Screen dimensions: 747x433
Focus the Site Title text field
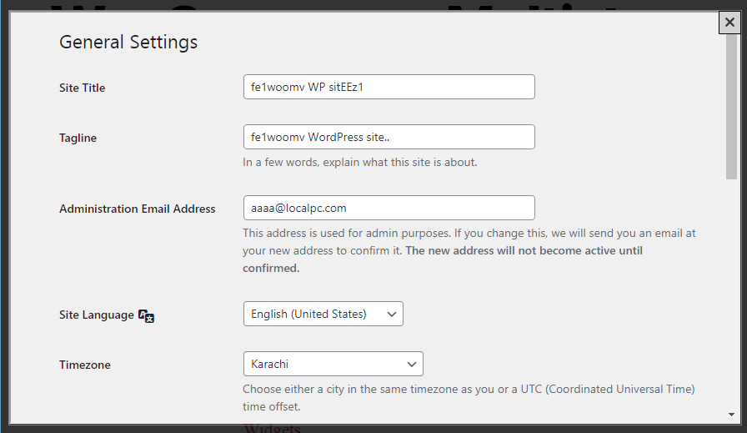389,87
